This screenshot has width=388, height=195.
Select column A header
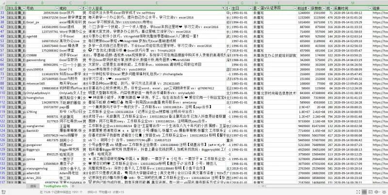16,3
